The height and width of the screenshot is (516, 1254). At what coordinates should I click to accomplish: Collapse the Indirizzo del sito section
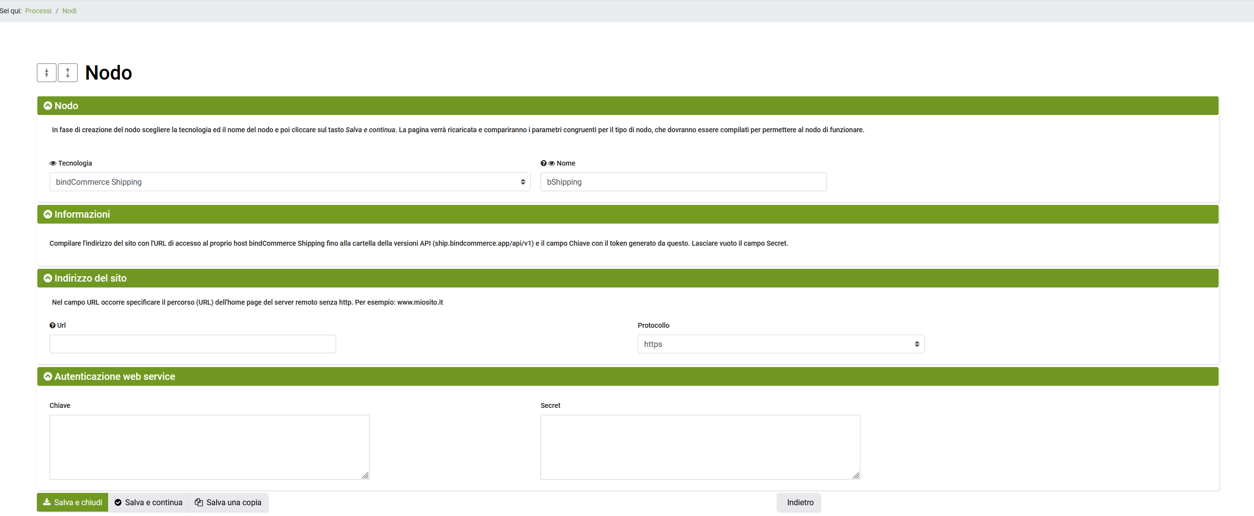point(48,278)
